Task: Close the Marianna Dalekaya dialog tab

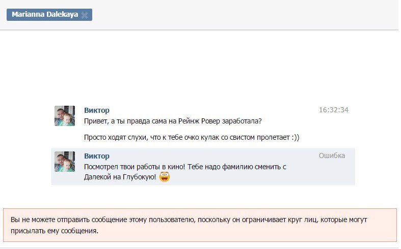Action: pyautogui.click(x=85, y=15)
